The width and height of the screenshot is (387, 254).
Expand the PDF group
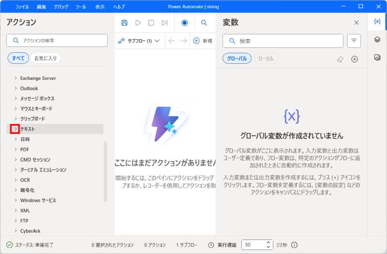coord(16,149)
